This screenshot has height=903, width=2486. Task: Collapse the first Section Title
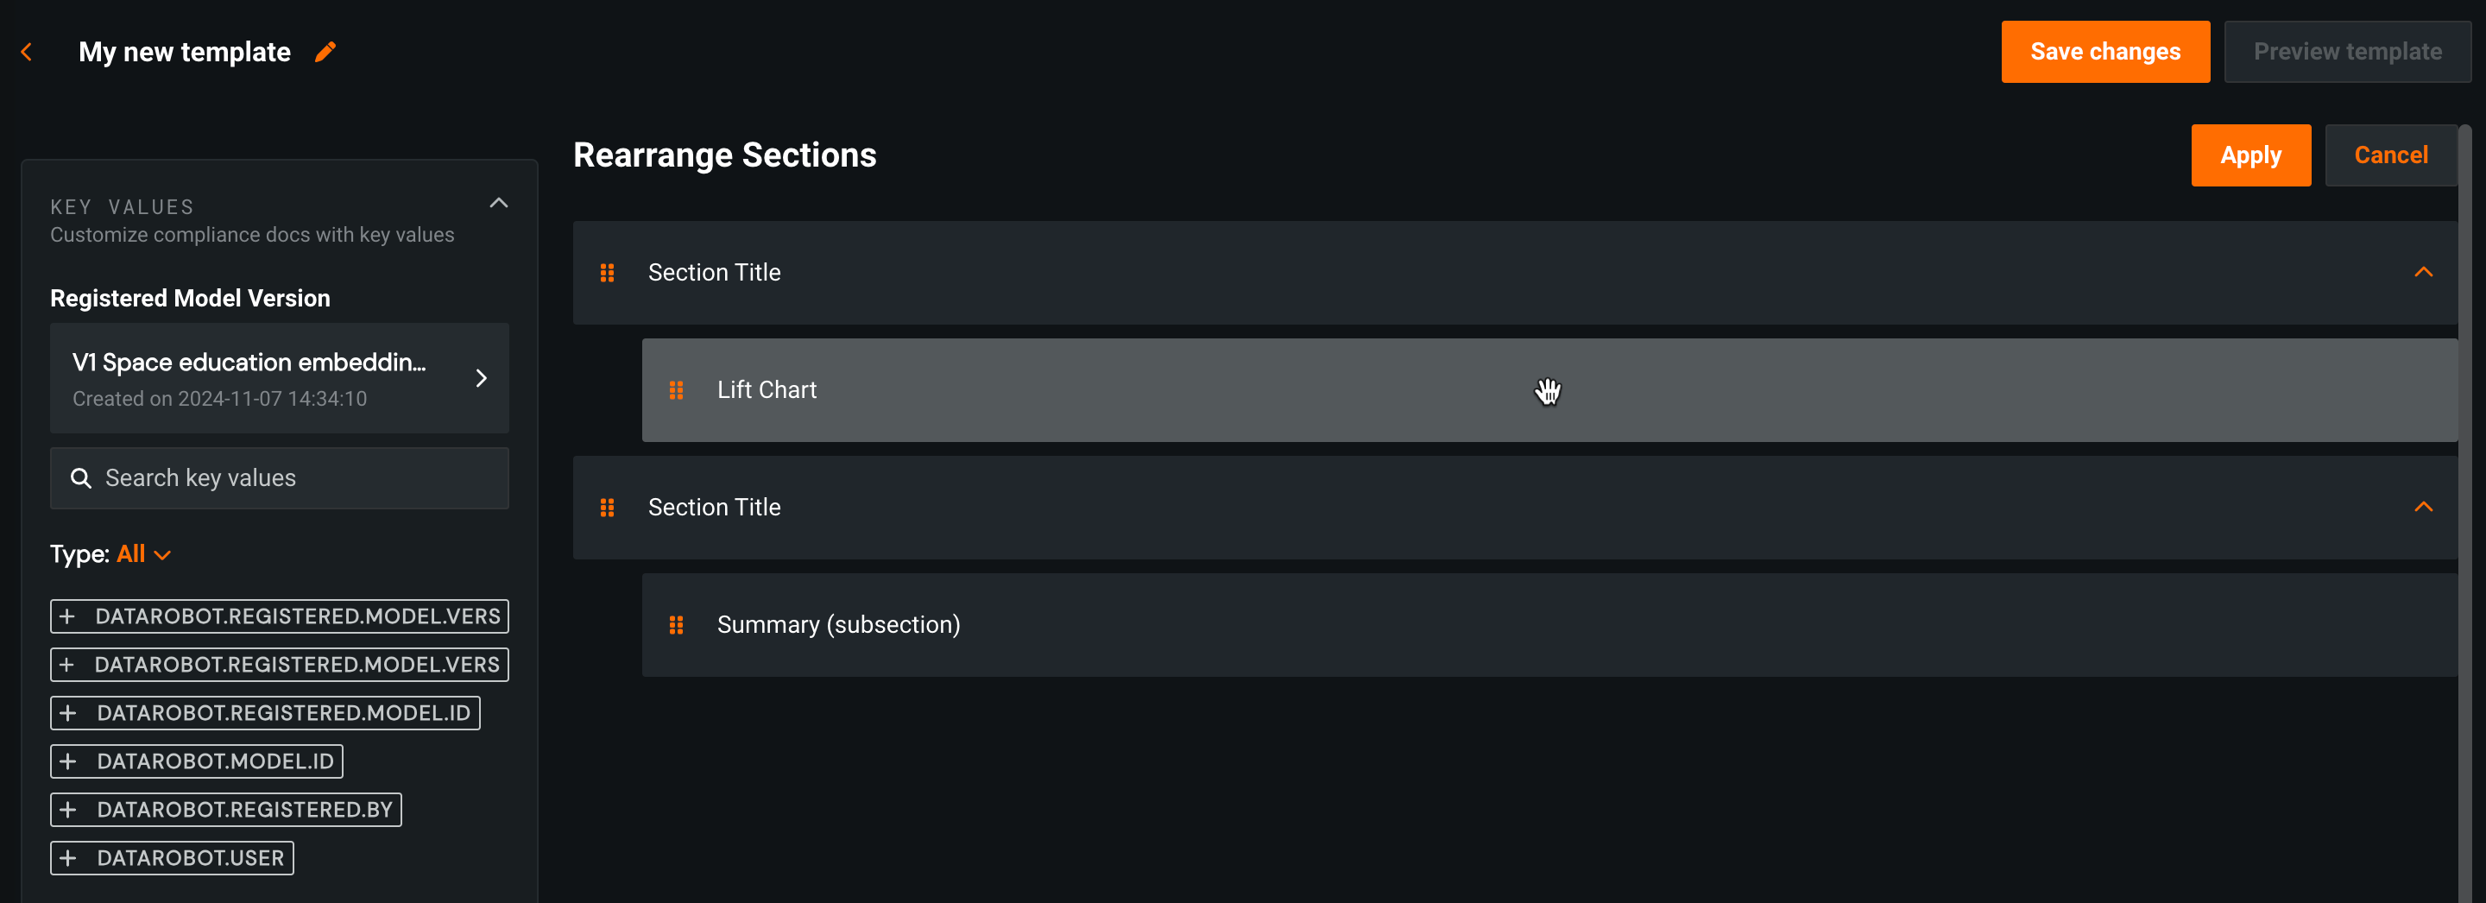2422,273
